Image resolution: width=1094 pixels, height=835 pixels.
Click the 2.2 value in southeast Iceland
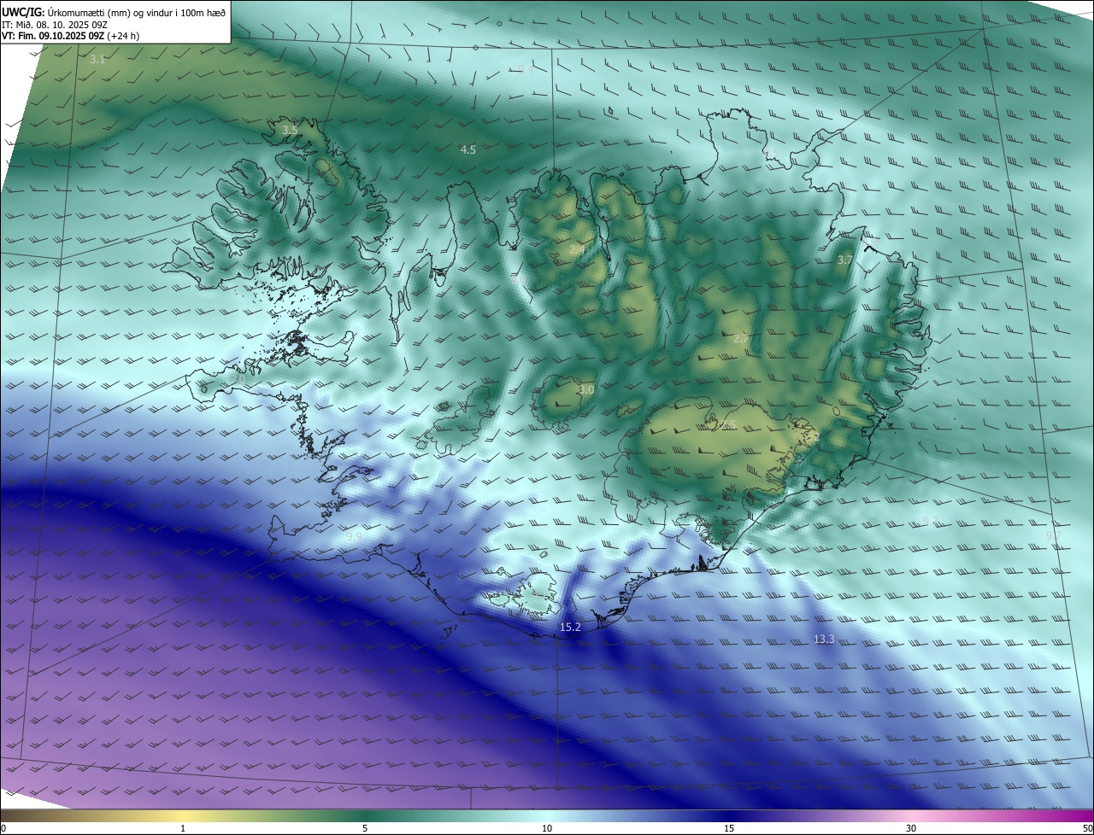click(813, 437)
